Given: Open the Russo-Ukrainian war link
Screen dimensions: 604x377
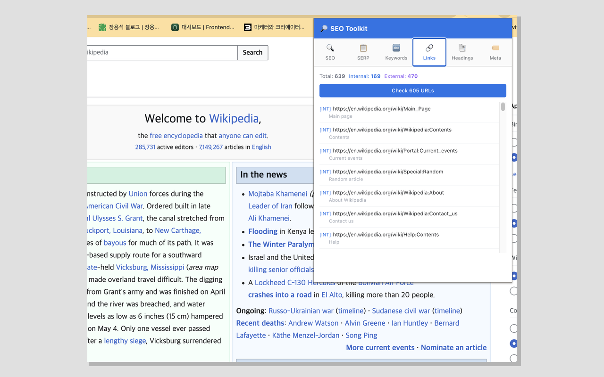Looking at the screenshot, I should tap(301, 311).
